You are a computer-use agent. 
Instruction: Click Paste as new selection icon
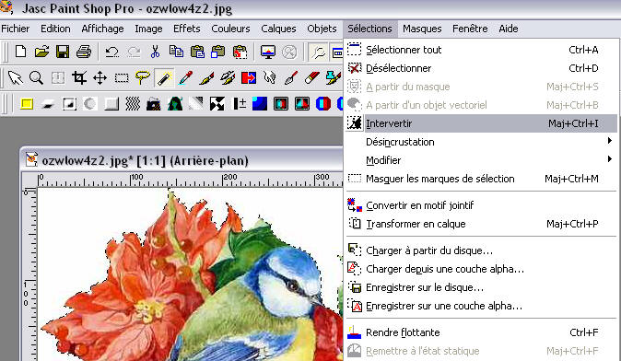pyautogui.click(x=240, y=52)
